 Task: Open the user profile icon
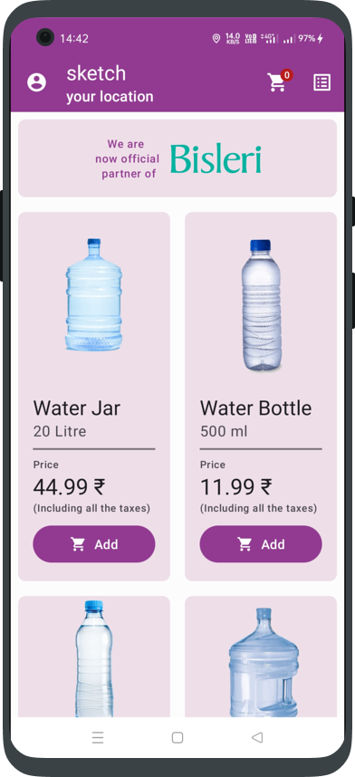36,82
